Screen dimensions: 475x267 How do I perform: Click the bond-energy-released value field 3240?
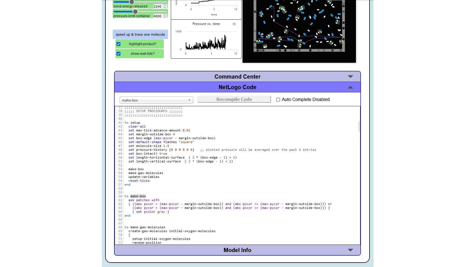(x=158, y=6)
